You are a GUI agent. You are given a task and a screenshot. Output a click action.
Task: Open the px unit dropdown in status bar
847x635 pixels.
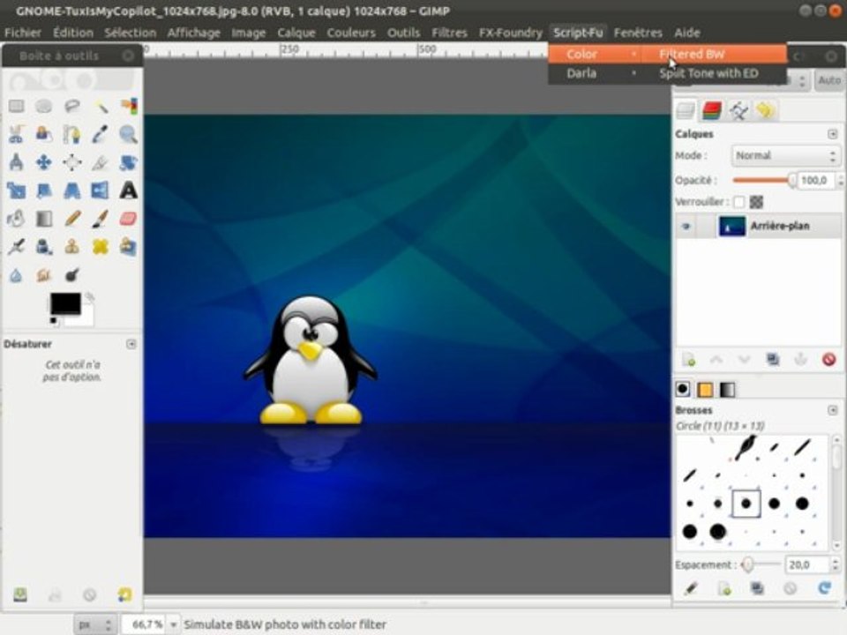(94, 624)
